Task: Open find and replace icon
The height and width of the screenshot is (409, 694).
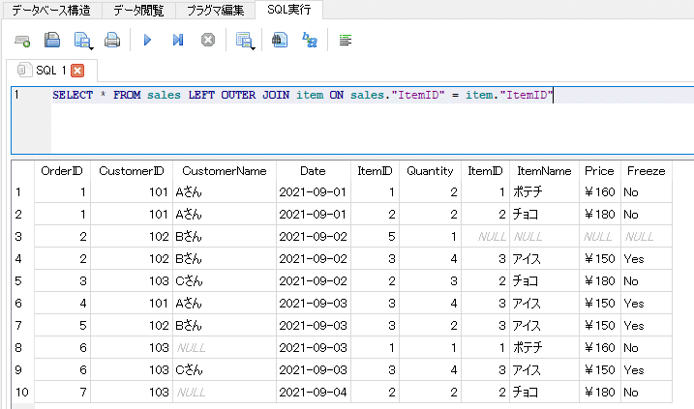Action: 310,41
